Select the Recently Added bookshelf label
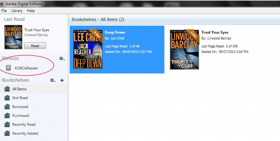The height and width of the screenshot is (141, 280). (x=25, y=133)
